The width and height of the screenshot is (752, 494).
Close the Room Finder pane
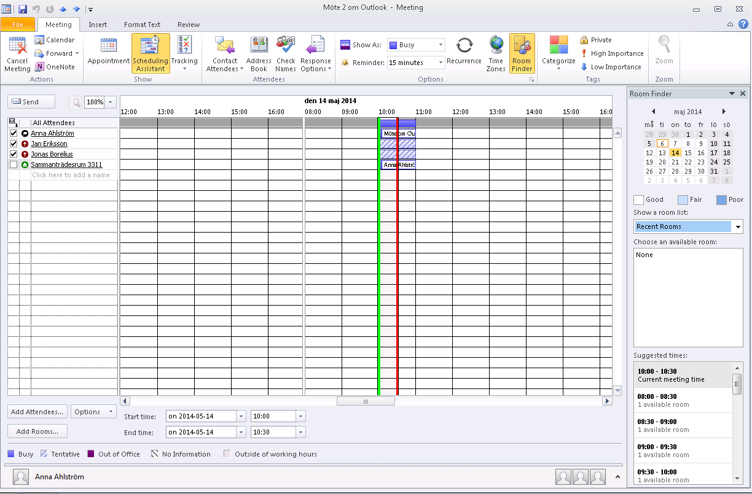click(x=743, y=94)
